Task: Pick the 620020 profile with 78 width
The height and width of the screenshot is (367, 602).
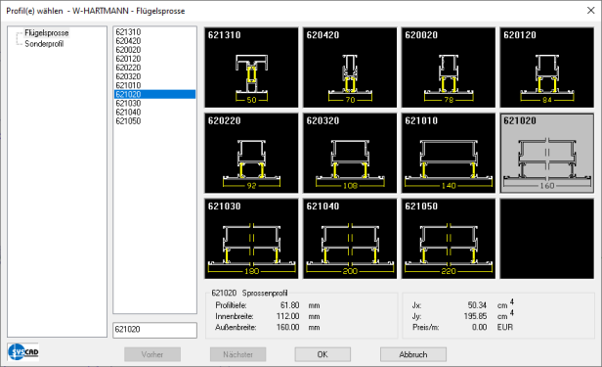Action: point(449,68)
